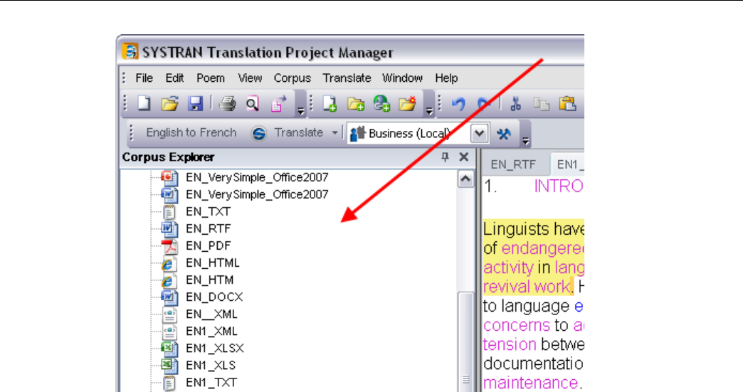Select the EN1_TXT file in Corpus Explorer
Screen dimensions: 743x392
point(211,382)
